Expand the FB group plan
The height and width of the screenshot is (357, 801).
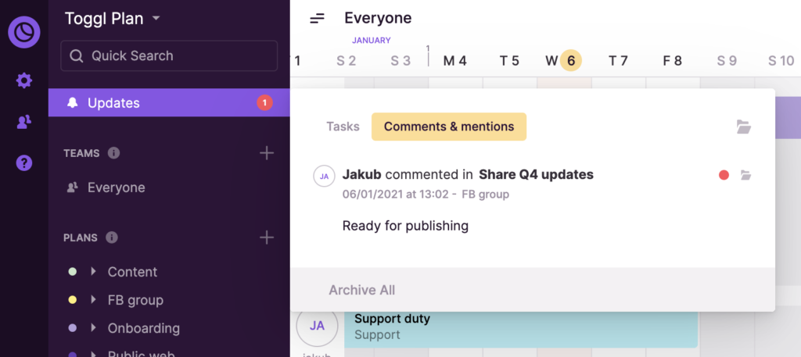(93, 300)
